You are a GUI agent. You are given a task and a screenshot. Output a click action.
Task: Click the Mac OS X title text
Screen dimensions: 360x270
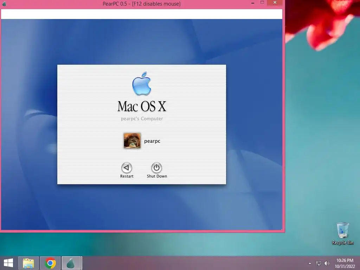tap(142, 106)
